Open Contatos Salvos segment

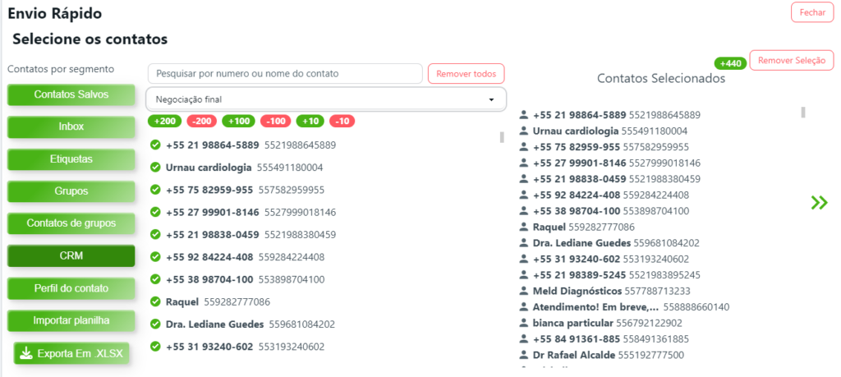coord(71,94)
